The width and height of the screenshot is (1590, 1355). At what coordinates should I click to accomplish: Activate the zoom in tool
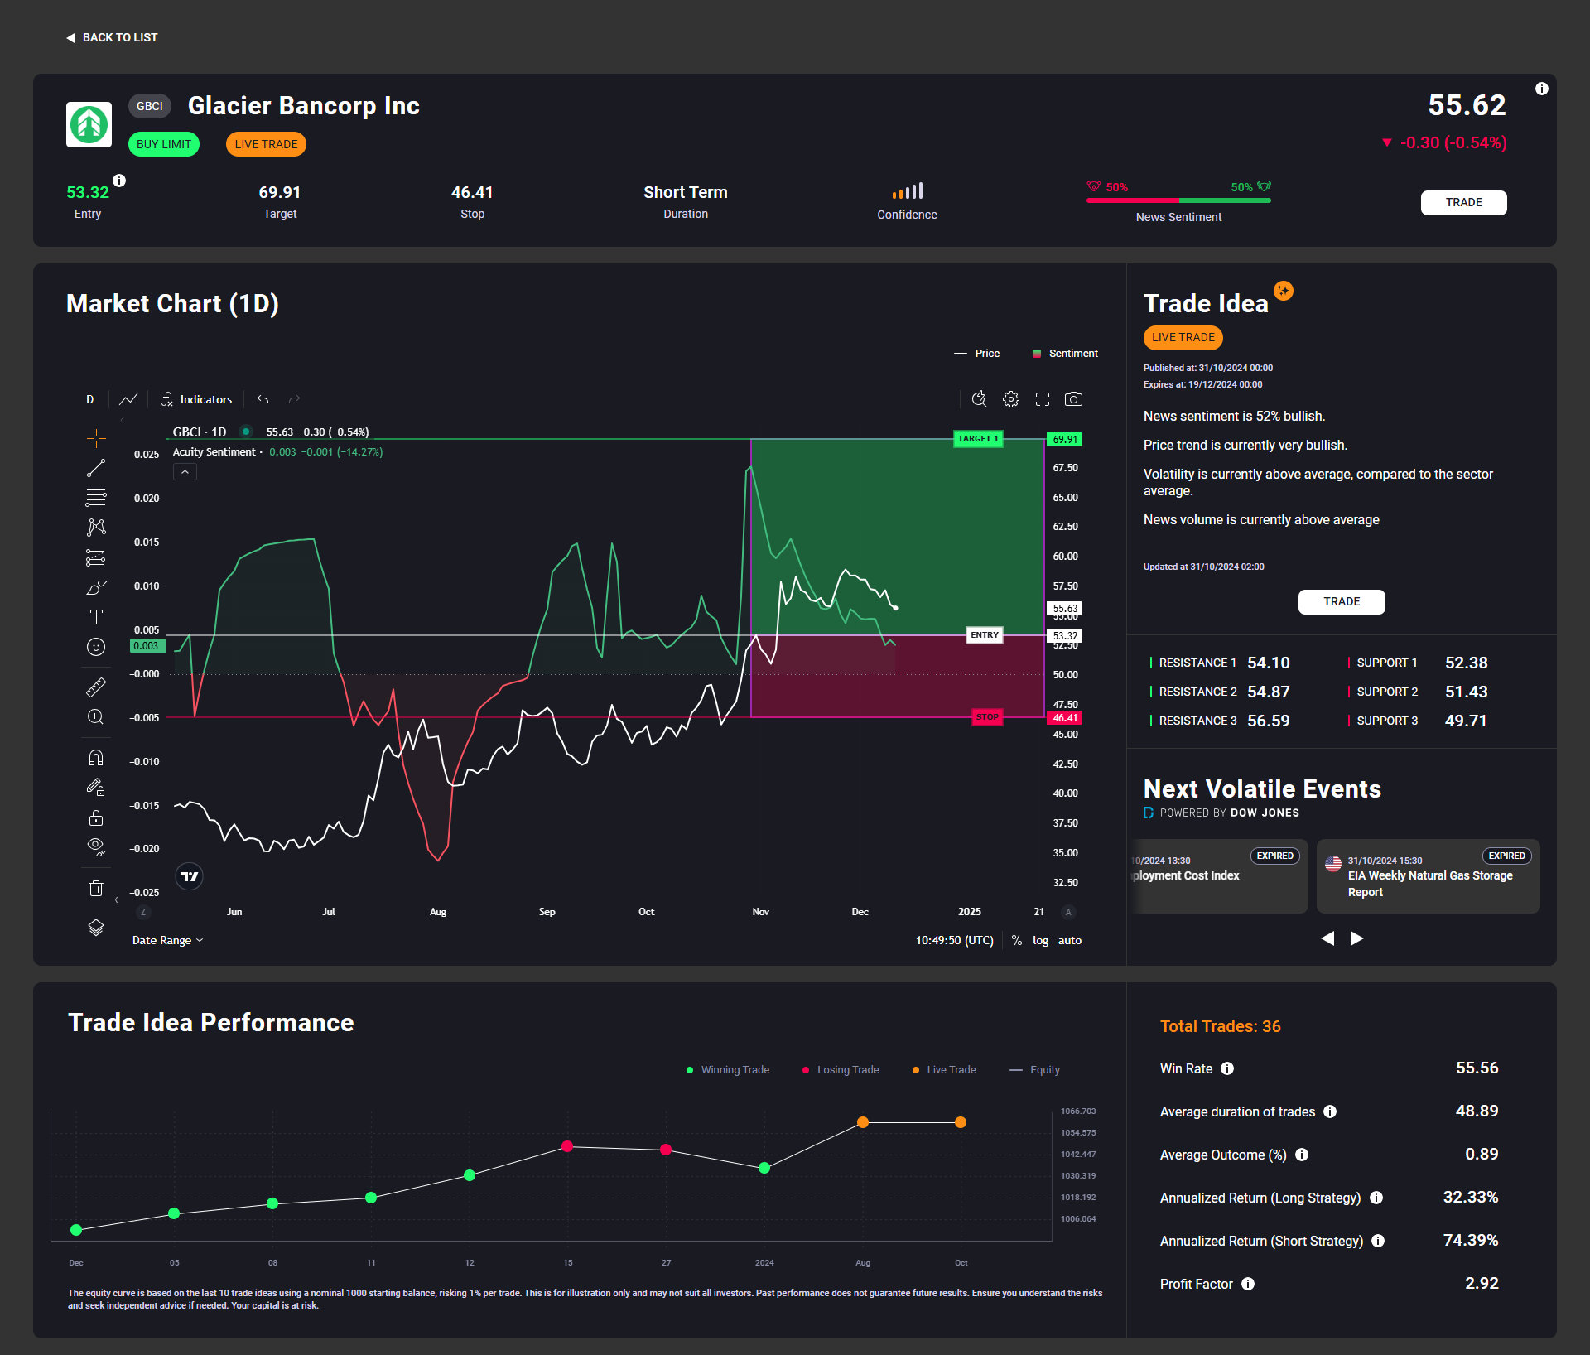(96, 717)
